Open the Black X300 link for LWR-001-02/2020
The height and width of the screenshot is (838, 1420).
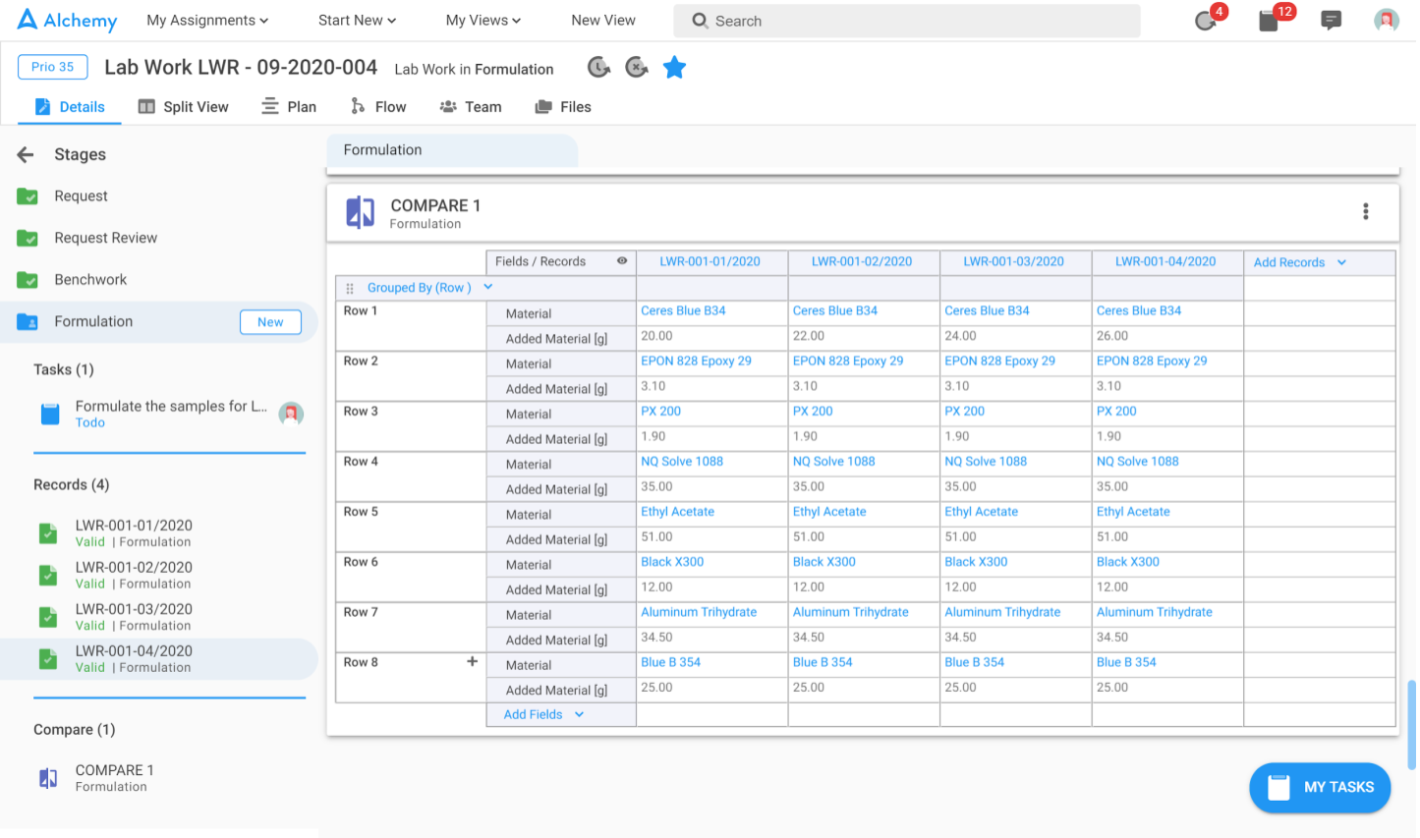pyautogui.click(x=824, y=562)
